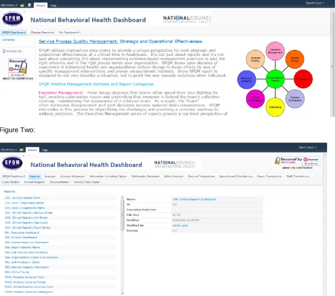
Task: Open Appointment Translations
Action: [x=236, y=176]
